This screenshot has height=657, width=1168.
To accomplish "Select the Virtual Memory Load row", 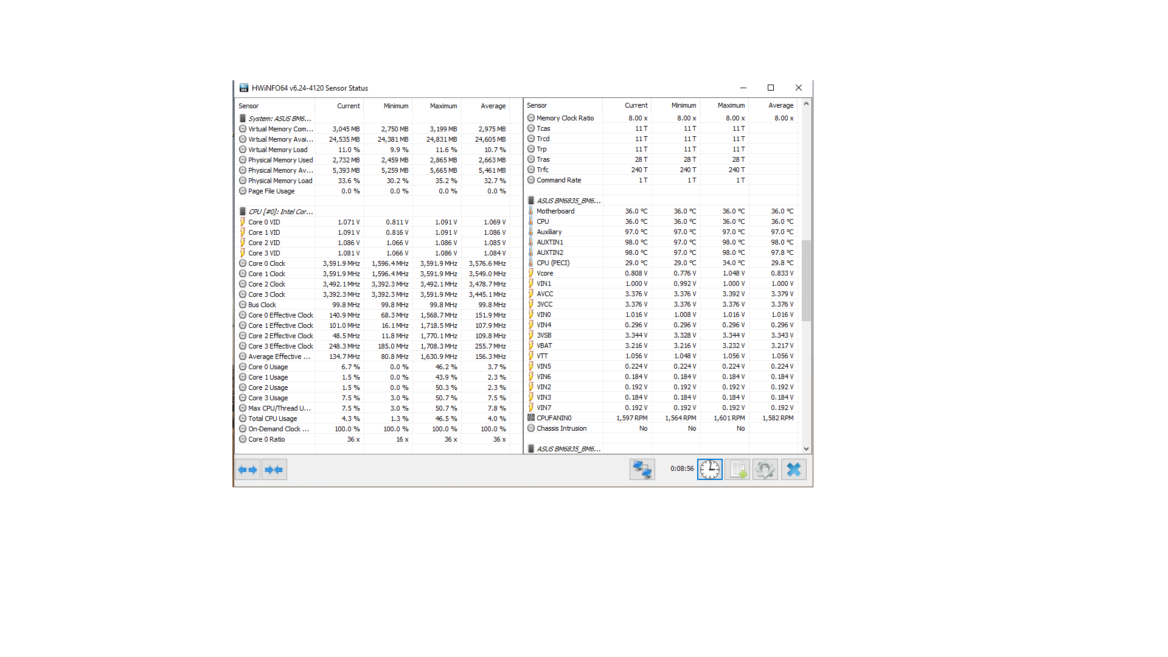I will click(x=372, y=150).
